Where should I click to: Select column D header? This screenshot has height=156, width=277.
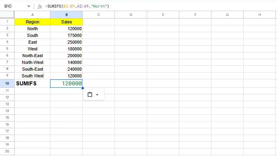[131, 15]
